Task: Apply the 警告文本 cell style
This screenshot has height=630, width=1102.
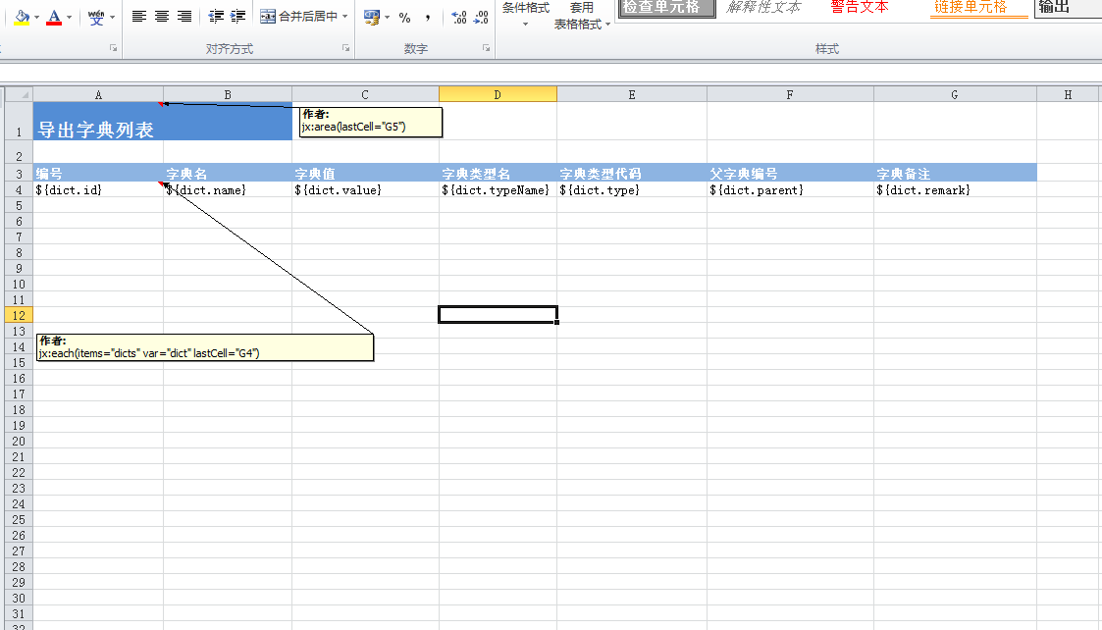Action: click(x=860, y=7)
